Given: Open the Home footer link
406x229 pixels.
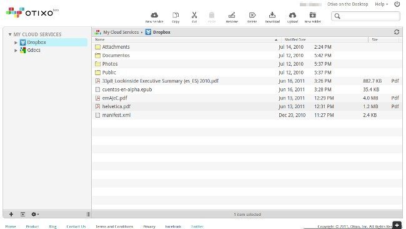Looking at the screenshot, I should pos(11,226).
